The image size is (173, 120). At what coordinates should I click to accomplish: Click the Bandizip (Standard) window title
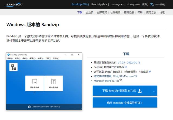pos(18,55)
